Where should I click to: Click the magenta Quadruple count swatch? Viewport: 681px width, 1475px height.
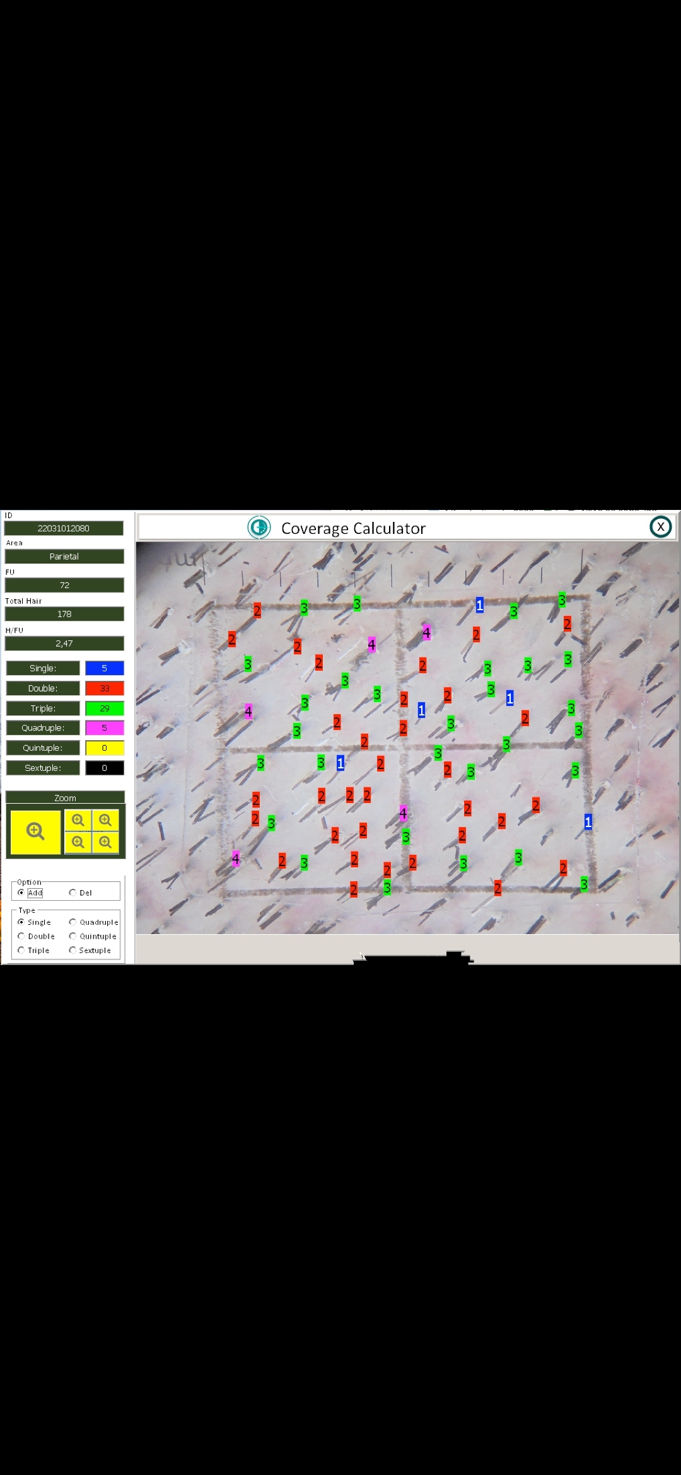coord(105,727)
